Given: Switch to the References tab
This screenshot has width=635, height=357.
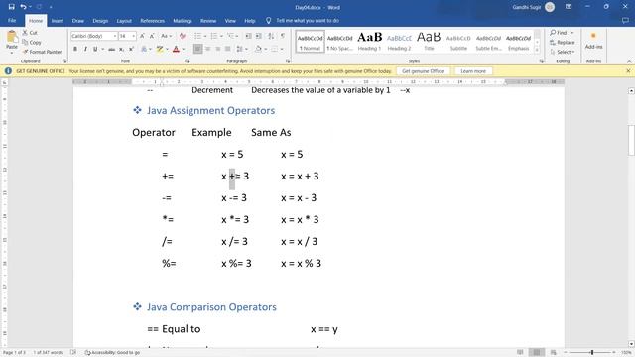Looking at the screenshot, I should [x=152, y=21].
